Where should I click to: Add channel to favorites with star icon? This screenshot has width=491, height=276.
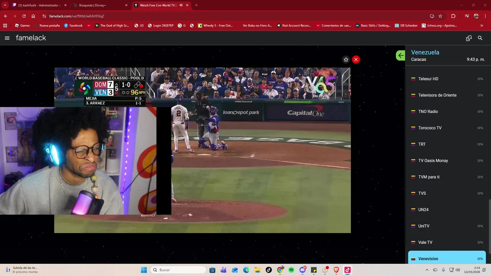point(346,59)
